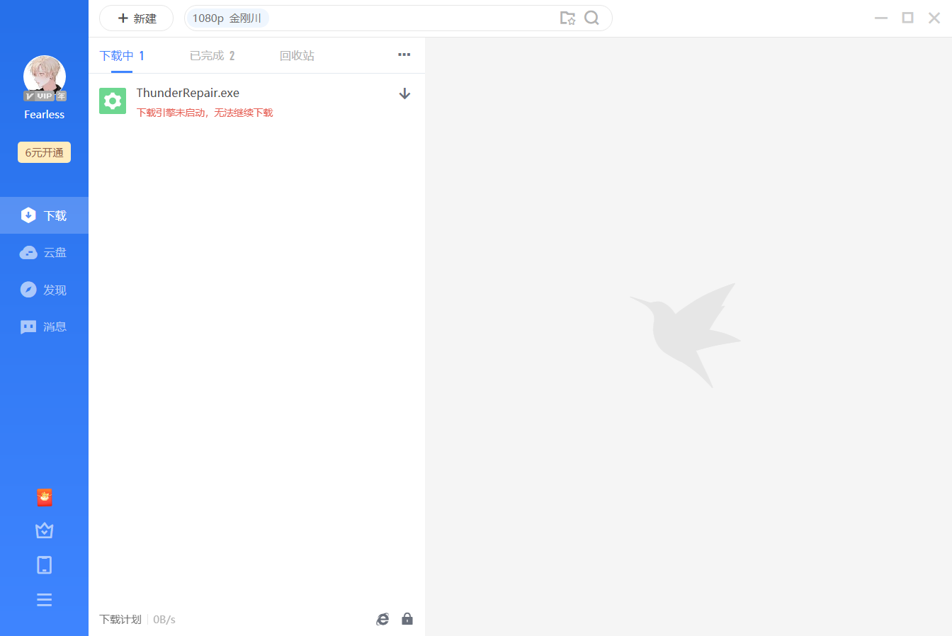Image resolution: width=952 pixels, height=636 pixels.
Task: Open the VIP crown icon
Action: point(44,530)
